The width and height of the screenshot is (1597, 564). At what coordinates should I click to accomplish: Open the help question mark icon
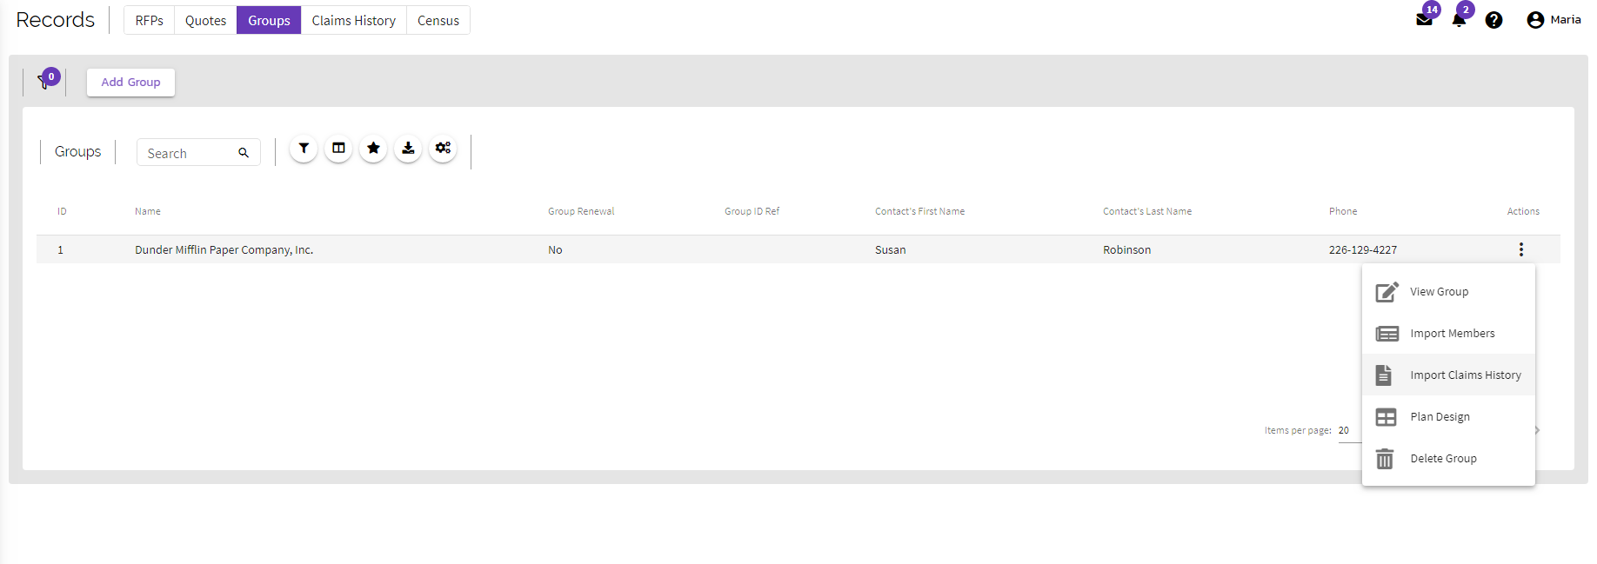pyautogui.click(x=1493, y=20)
